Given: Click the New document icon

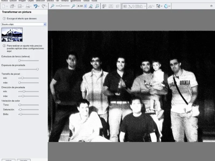Looking at the screenshot, I should pyautogui.click(x=3, y=6).
